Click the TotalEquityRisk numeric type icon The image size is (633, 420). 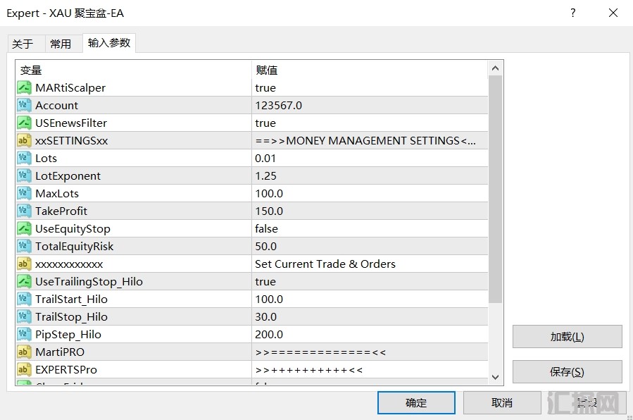pyautogui.click(x=24, y=247)
